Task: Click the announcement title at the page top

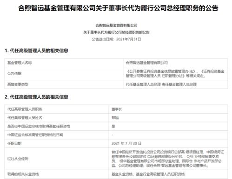Action: click(x=118, y=8)
